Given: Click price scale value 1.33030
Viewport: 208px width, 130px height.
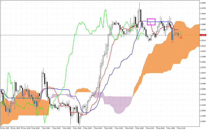Looking at the screenshot, I should click(203, 51).
